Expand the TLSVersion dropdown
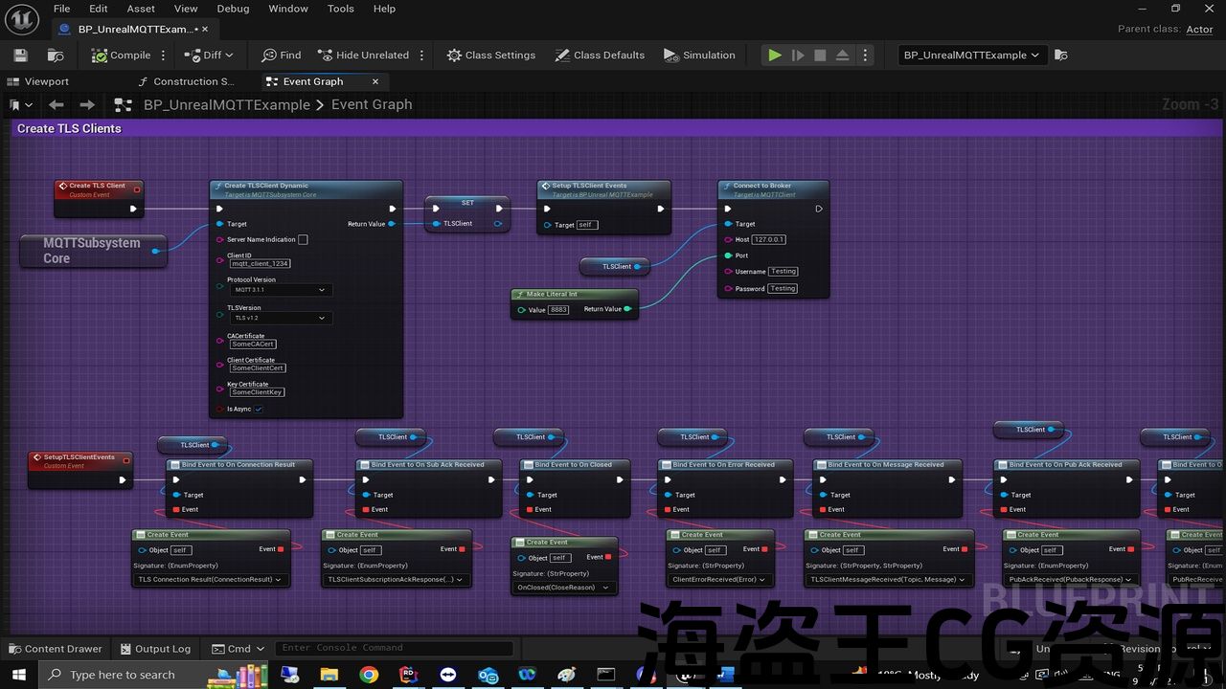 280,318
